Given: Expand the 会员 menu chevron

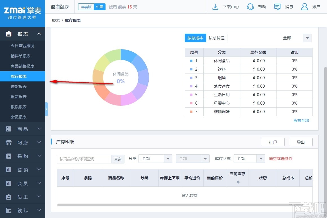Looking at the screenshot, I should [39, 183].
